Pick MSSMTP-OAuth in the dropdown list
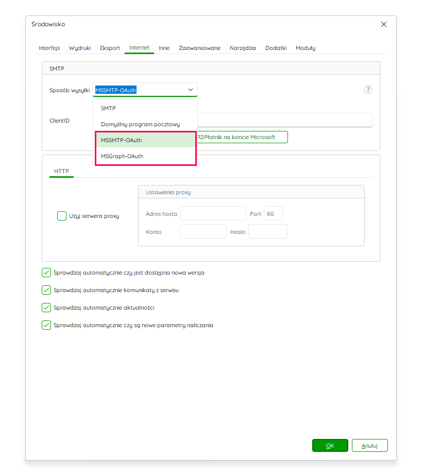Screen dimensions: 424x474 coord(145,140)
